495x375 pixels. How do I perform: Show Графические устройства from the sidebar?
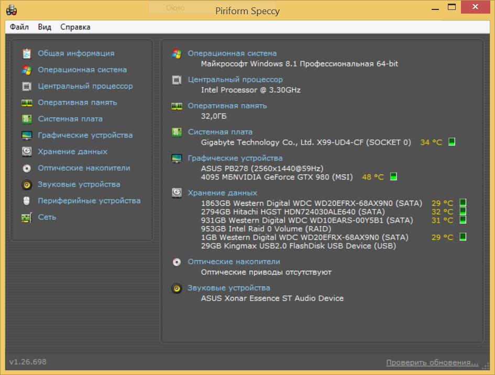point(85,136)
